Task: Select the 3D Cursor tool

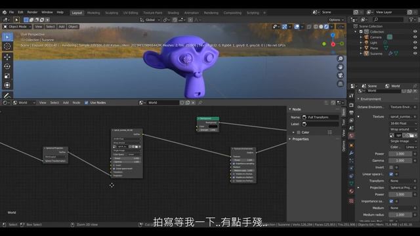Action: coord(7,47)
